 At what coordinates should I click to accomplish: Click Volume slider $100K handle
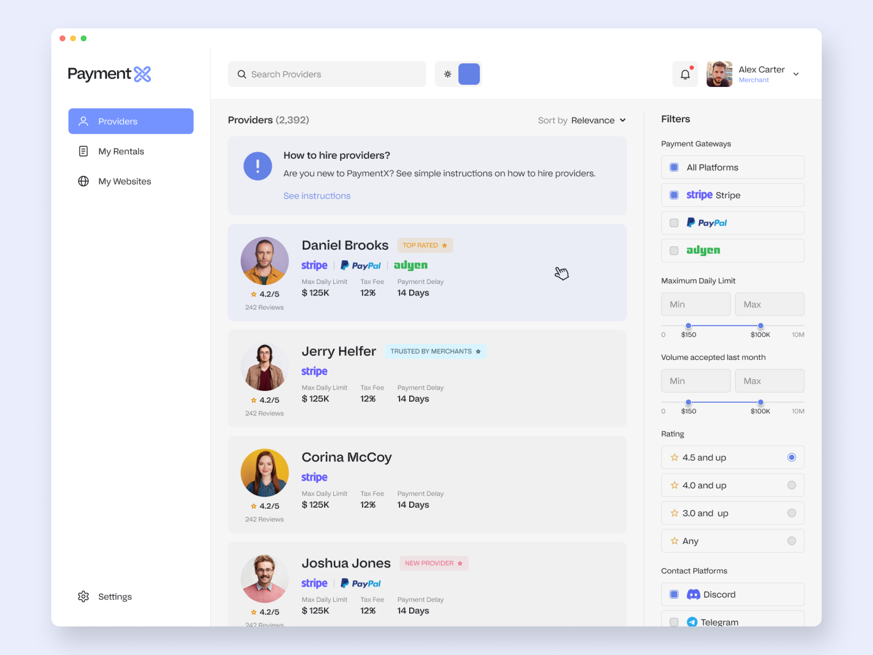point(761,402)
